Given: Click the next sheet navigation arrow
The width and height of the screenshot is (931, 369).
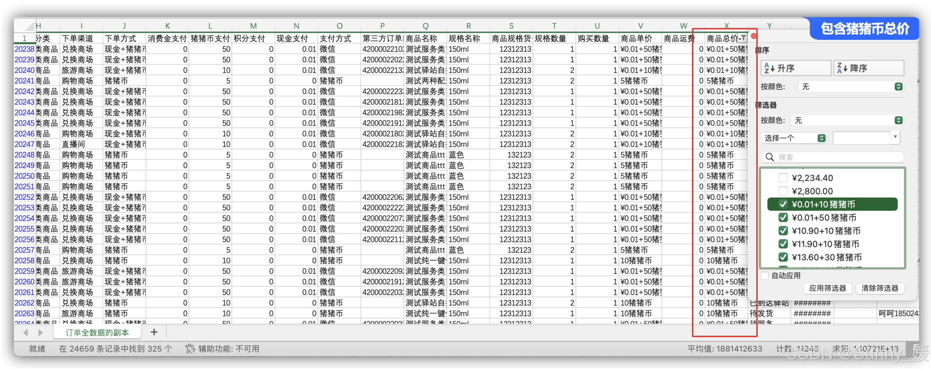Looking at the screenshot, I should 40,332.
